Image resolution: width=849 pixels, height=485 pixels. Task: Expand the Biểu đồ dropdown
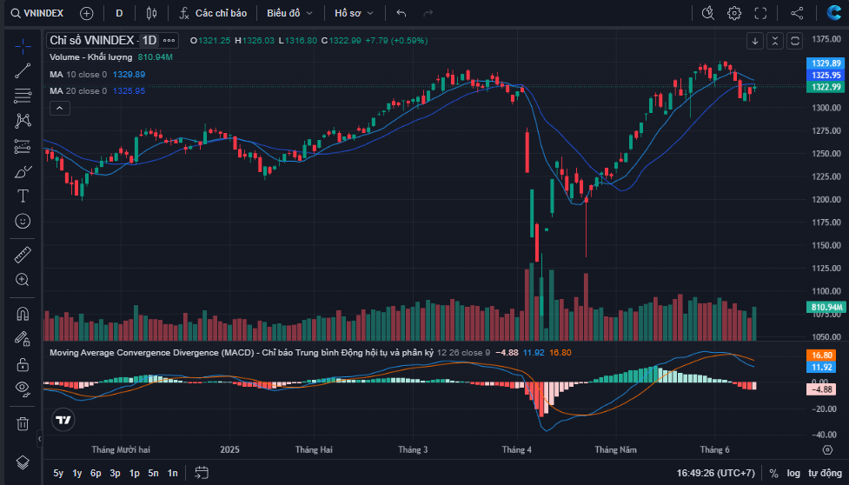pos(289,13)
